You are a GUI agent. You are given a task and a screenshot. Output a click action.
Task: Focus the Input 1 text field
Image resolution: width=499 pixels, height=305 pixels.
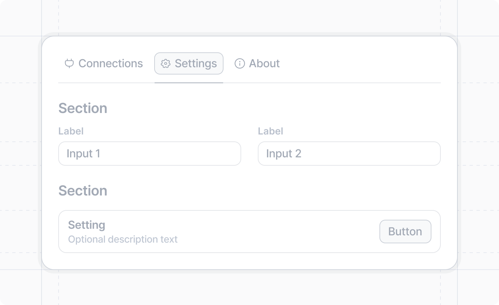(x=149, y=154)
